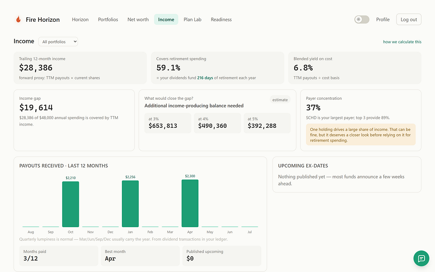This screenshot has height=272, width=435.
Task: Click the 216 days highlighted text
Action: pyautogui.click(x=205, y=78)
